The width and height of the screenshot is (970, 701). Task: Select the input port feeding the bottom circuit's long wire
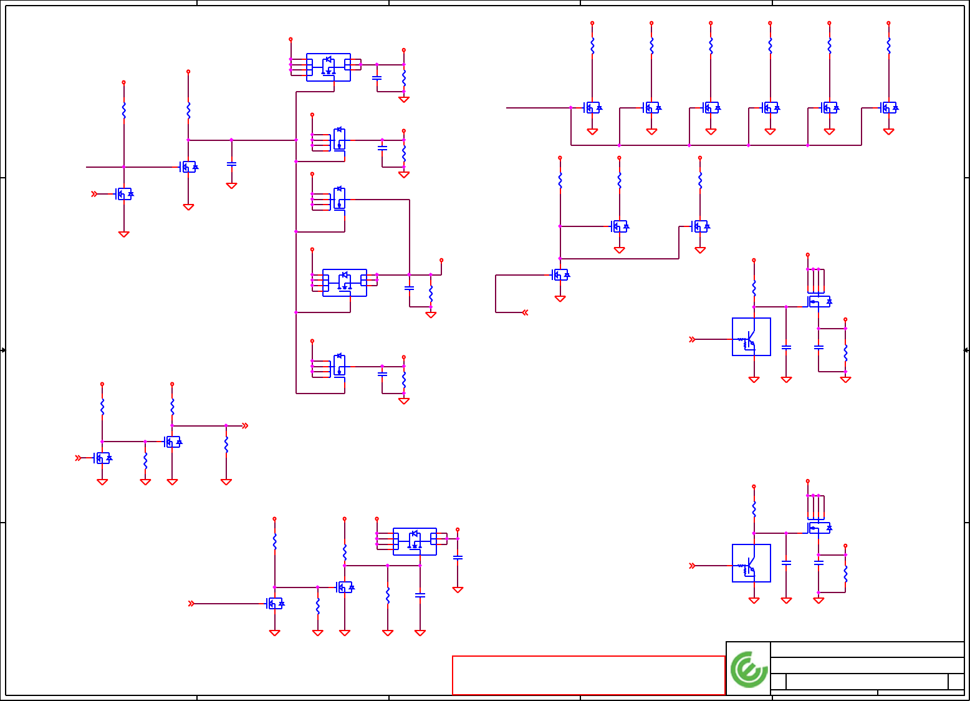point(191,604)
